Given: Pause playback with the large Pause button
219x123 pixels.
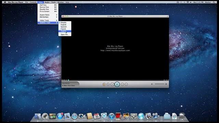Looking at the screenshot, I should tap(117, 84).
